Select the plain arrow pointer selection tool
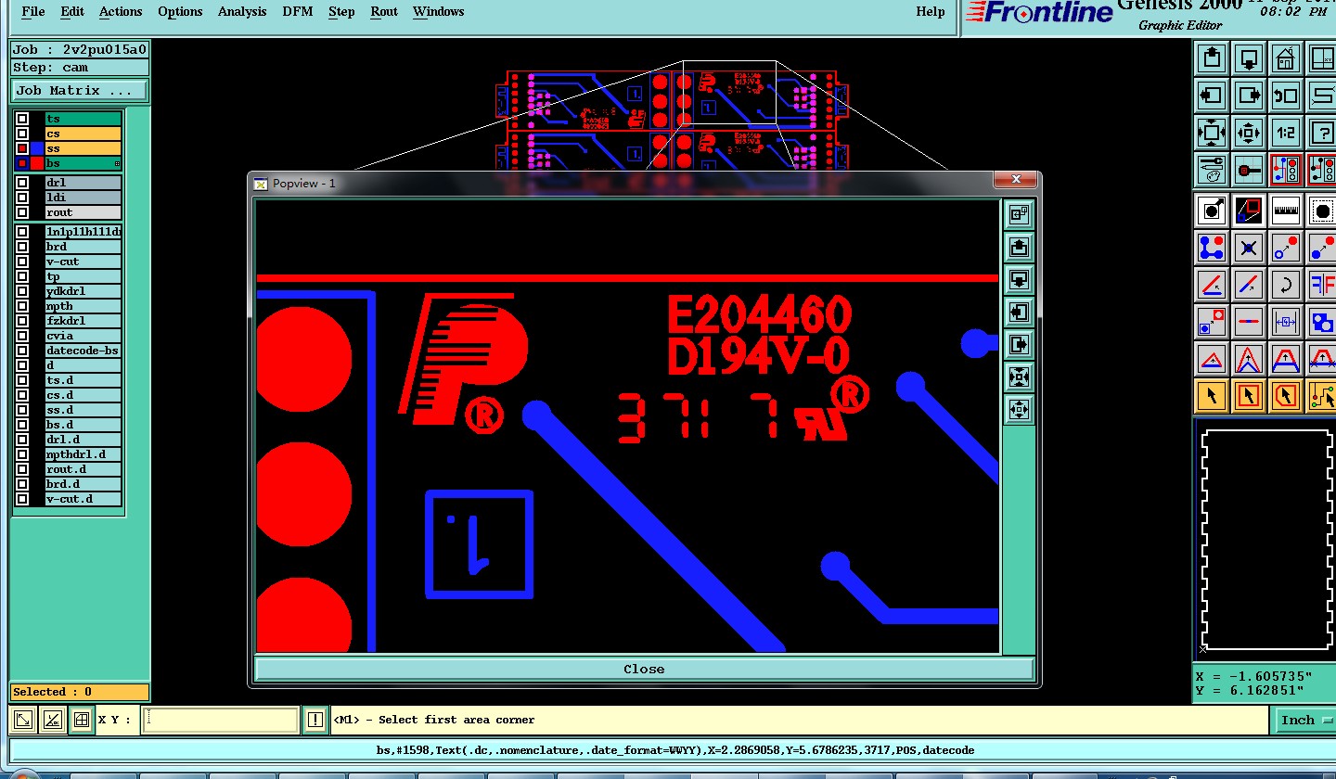Screen dimensions: 1336x779 click(x=1212, y=396)
